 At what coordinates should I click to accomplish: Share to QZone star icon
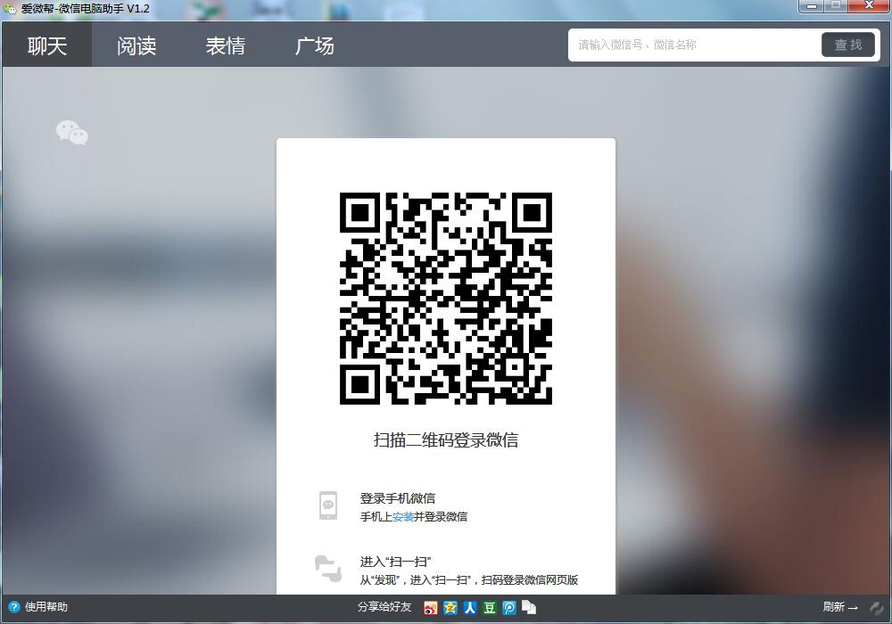coord(450,608)
